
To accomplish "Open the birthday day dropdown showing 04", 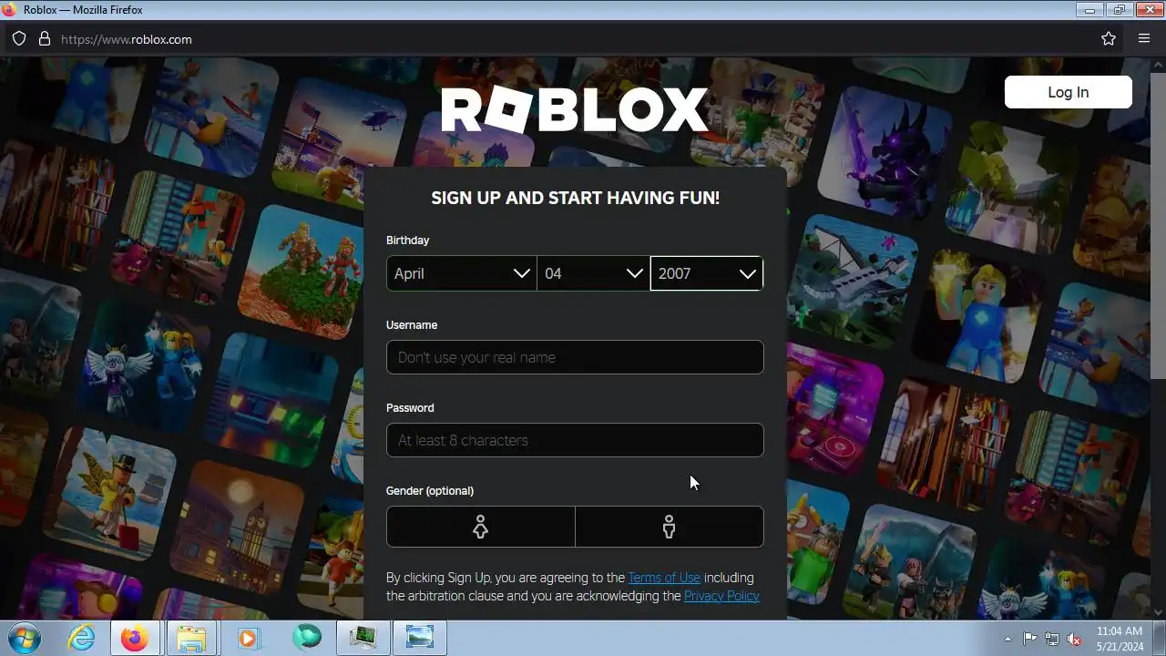I will click(x=593, y=273).
